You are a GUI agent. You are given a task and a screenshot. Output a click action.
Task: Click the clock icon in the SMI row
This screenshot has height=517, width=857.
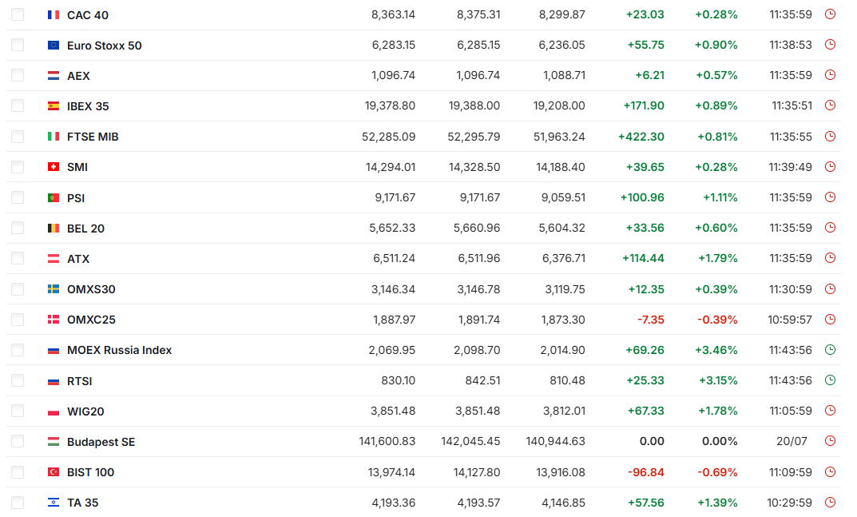pyautogui.click(x=830, y=167)
